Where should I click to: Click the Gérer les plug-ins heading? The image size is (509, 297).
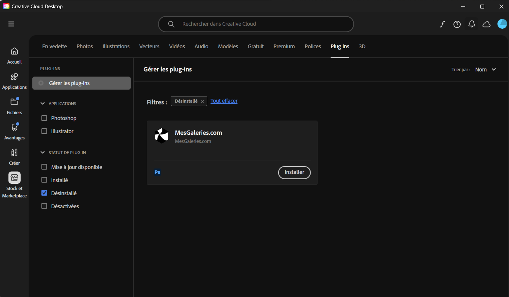point(168,69)
